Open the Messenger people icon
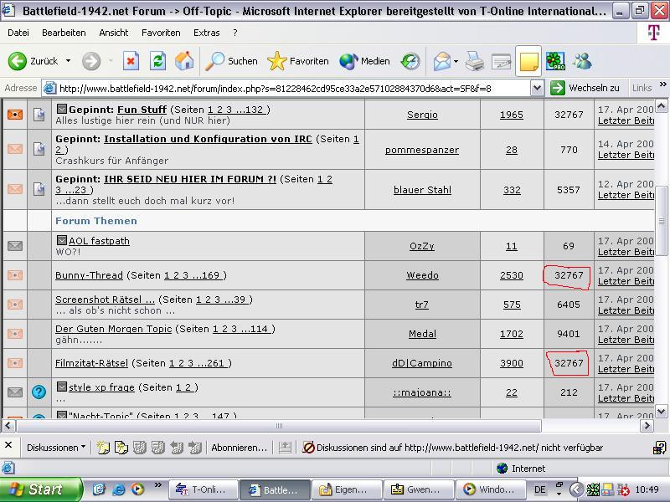This screenshot has width=670, height=502. click(x=582, y=61)
